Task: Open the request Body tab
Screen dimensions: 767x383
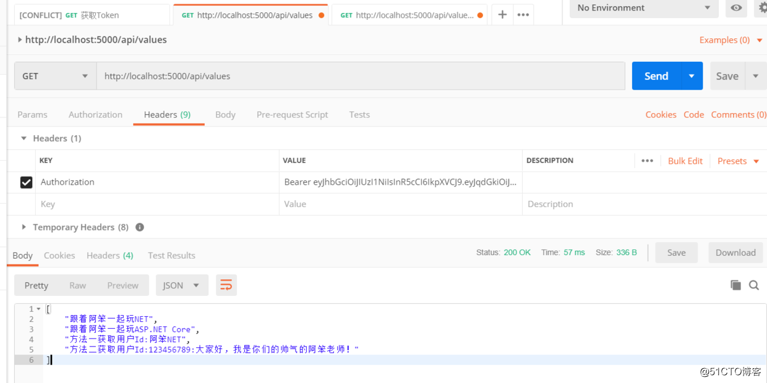Action: point(225,114)
